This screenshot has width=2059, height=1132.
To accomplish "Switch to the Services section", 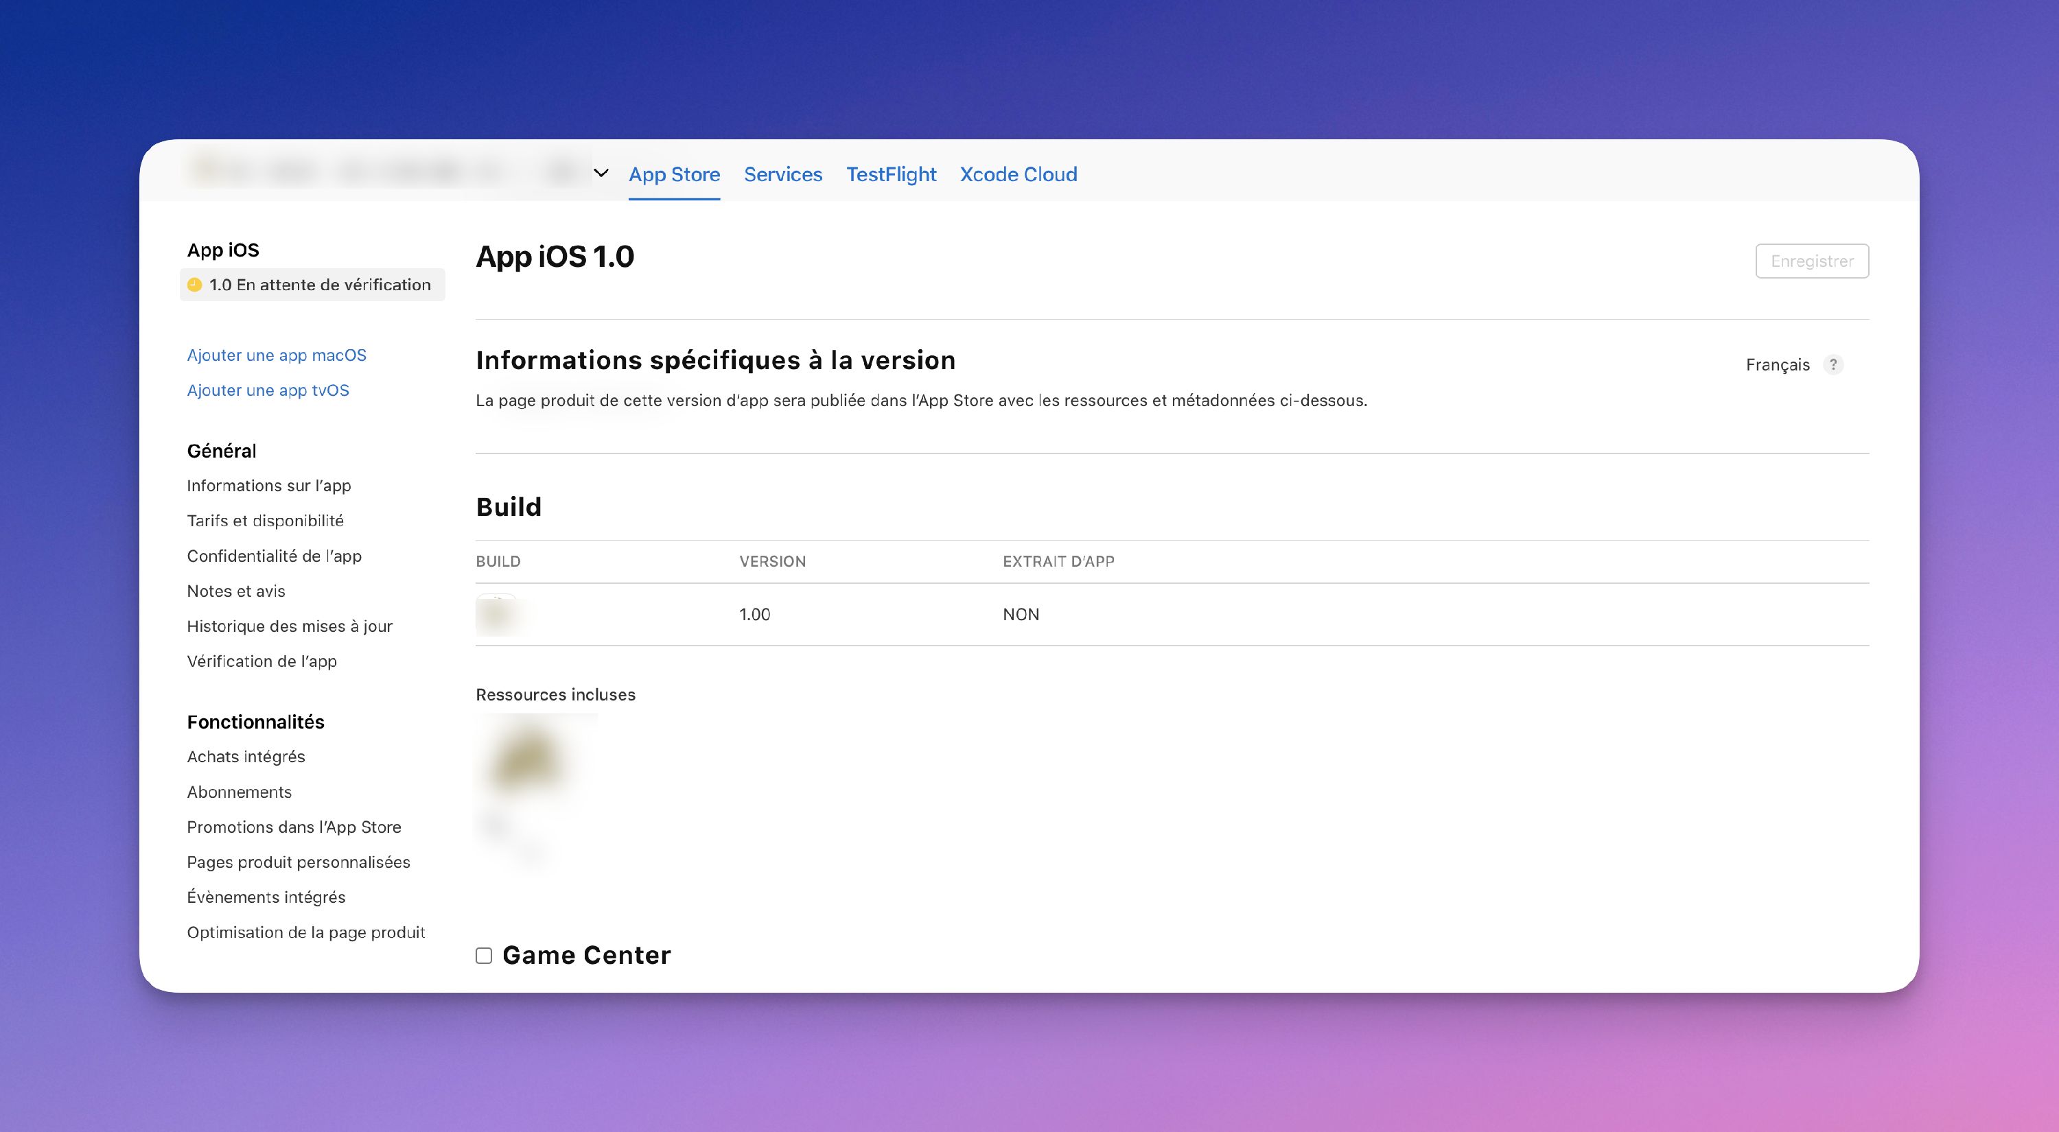I will (782, 174).
